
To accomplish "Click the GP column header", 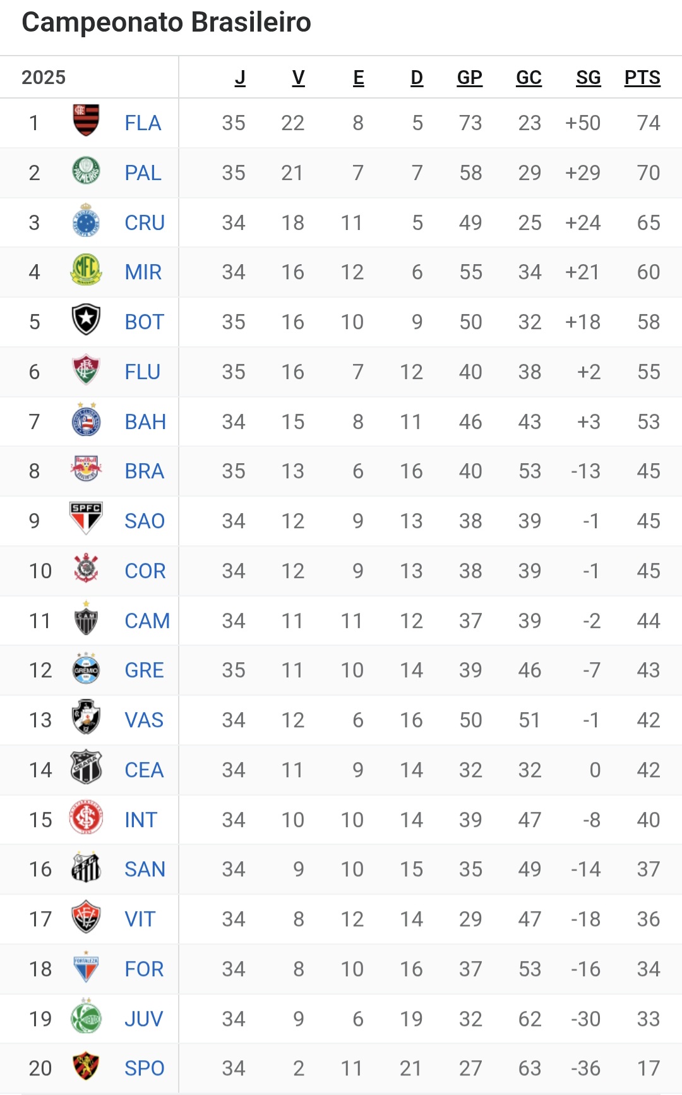I will pyautogui.click(x=469, y=77).
